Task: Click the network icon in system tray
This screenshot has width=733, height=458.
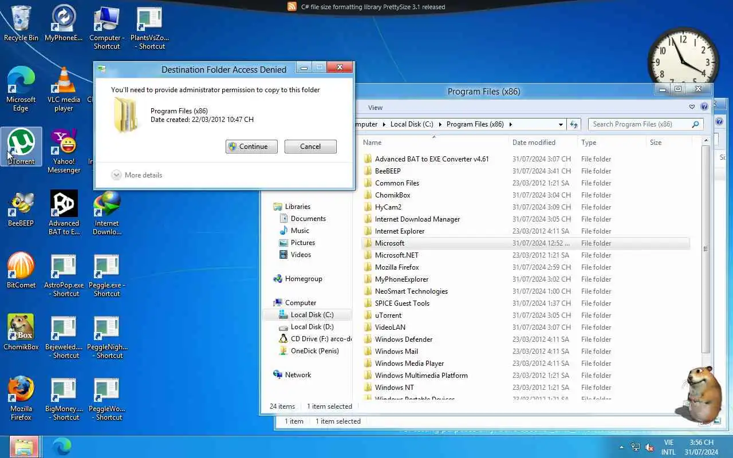Action: click(635, 447)
